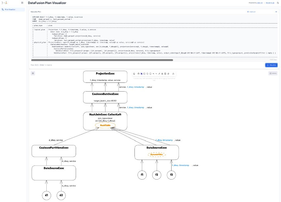Select the ellipse shape tool
This screenshot has width=281, height=202.
point(150,74)
